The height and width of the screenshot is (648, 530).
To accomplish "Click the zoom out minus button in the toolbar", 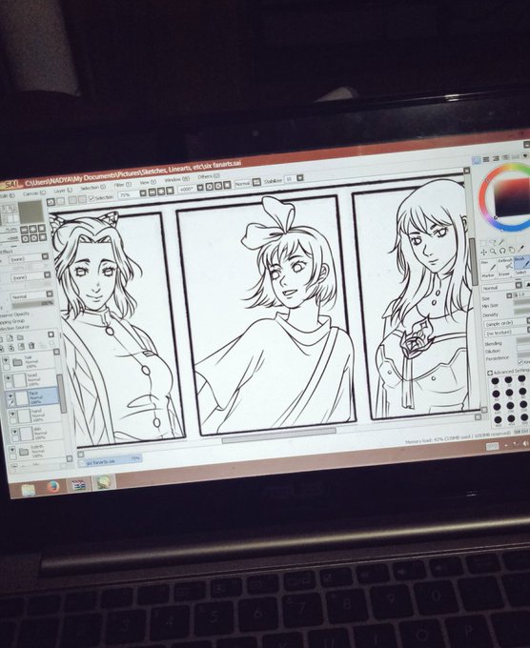I will 152,192.
